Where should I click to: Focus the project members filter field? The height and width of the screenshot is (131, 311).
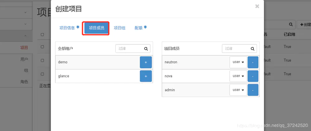pos(236,49)
